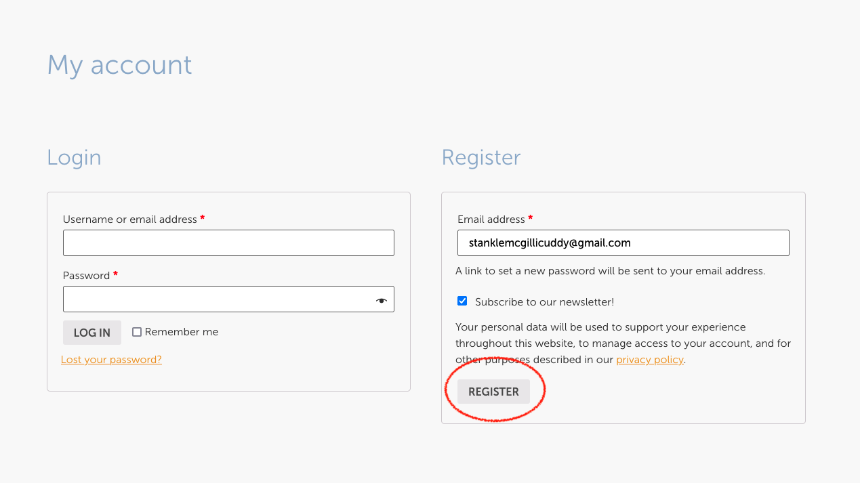Click the Password field label

click(x=86, y=276)
